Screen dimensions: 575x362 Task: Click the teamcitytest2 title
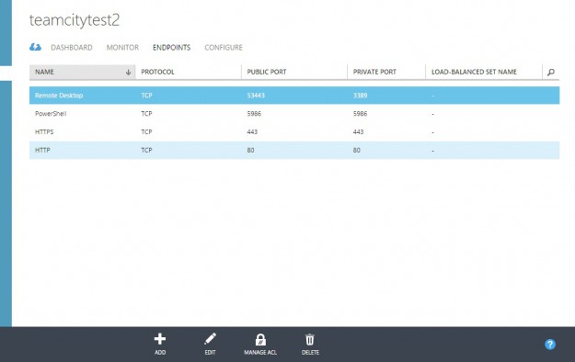[75, 20]
